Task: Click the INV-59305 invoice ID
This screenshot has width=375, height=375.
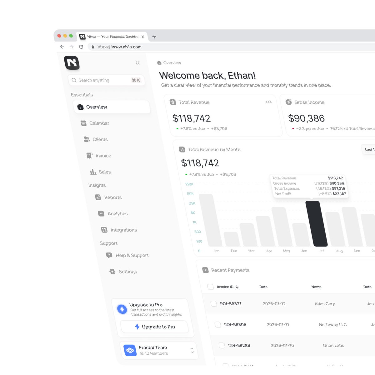Action: click(x=235, y=325)
